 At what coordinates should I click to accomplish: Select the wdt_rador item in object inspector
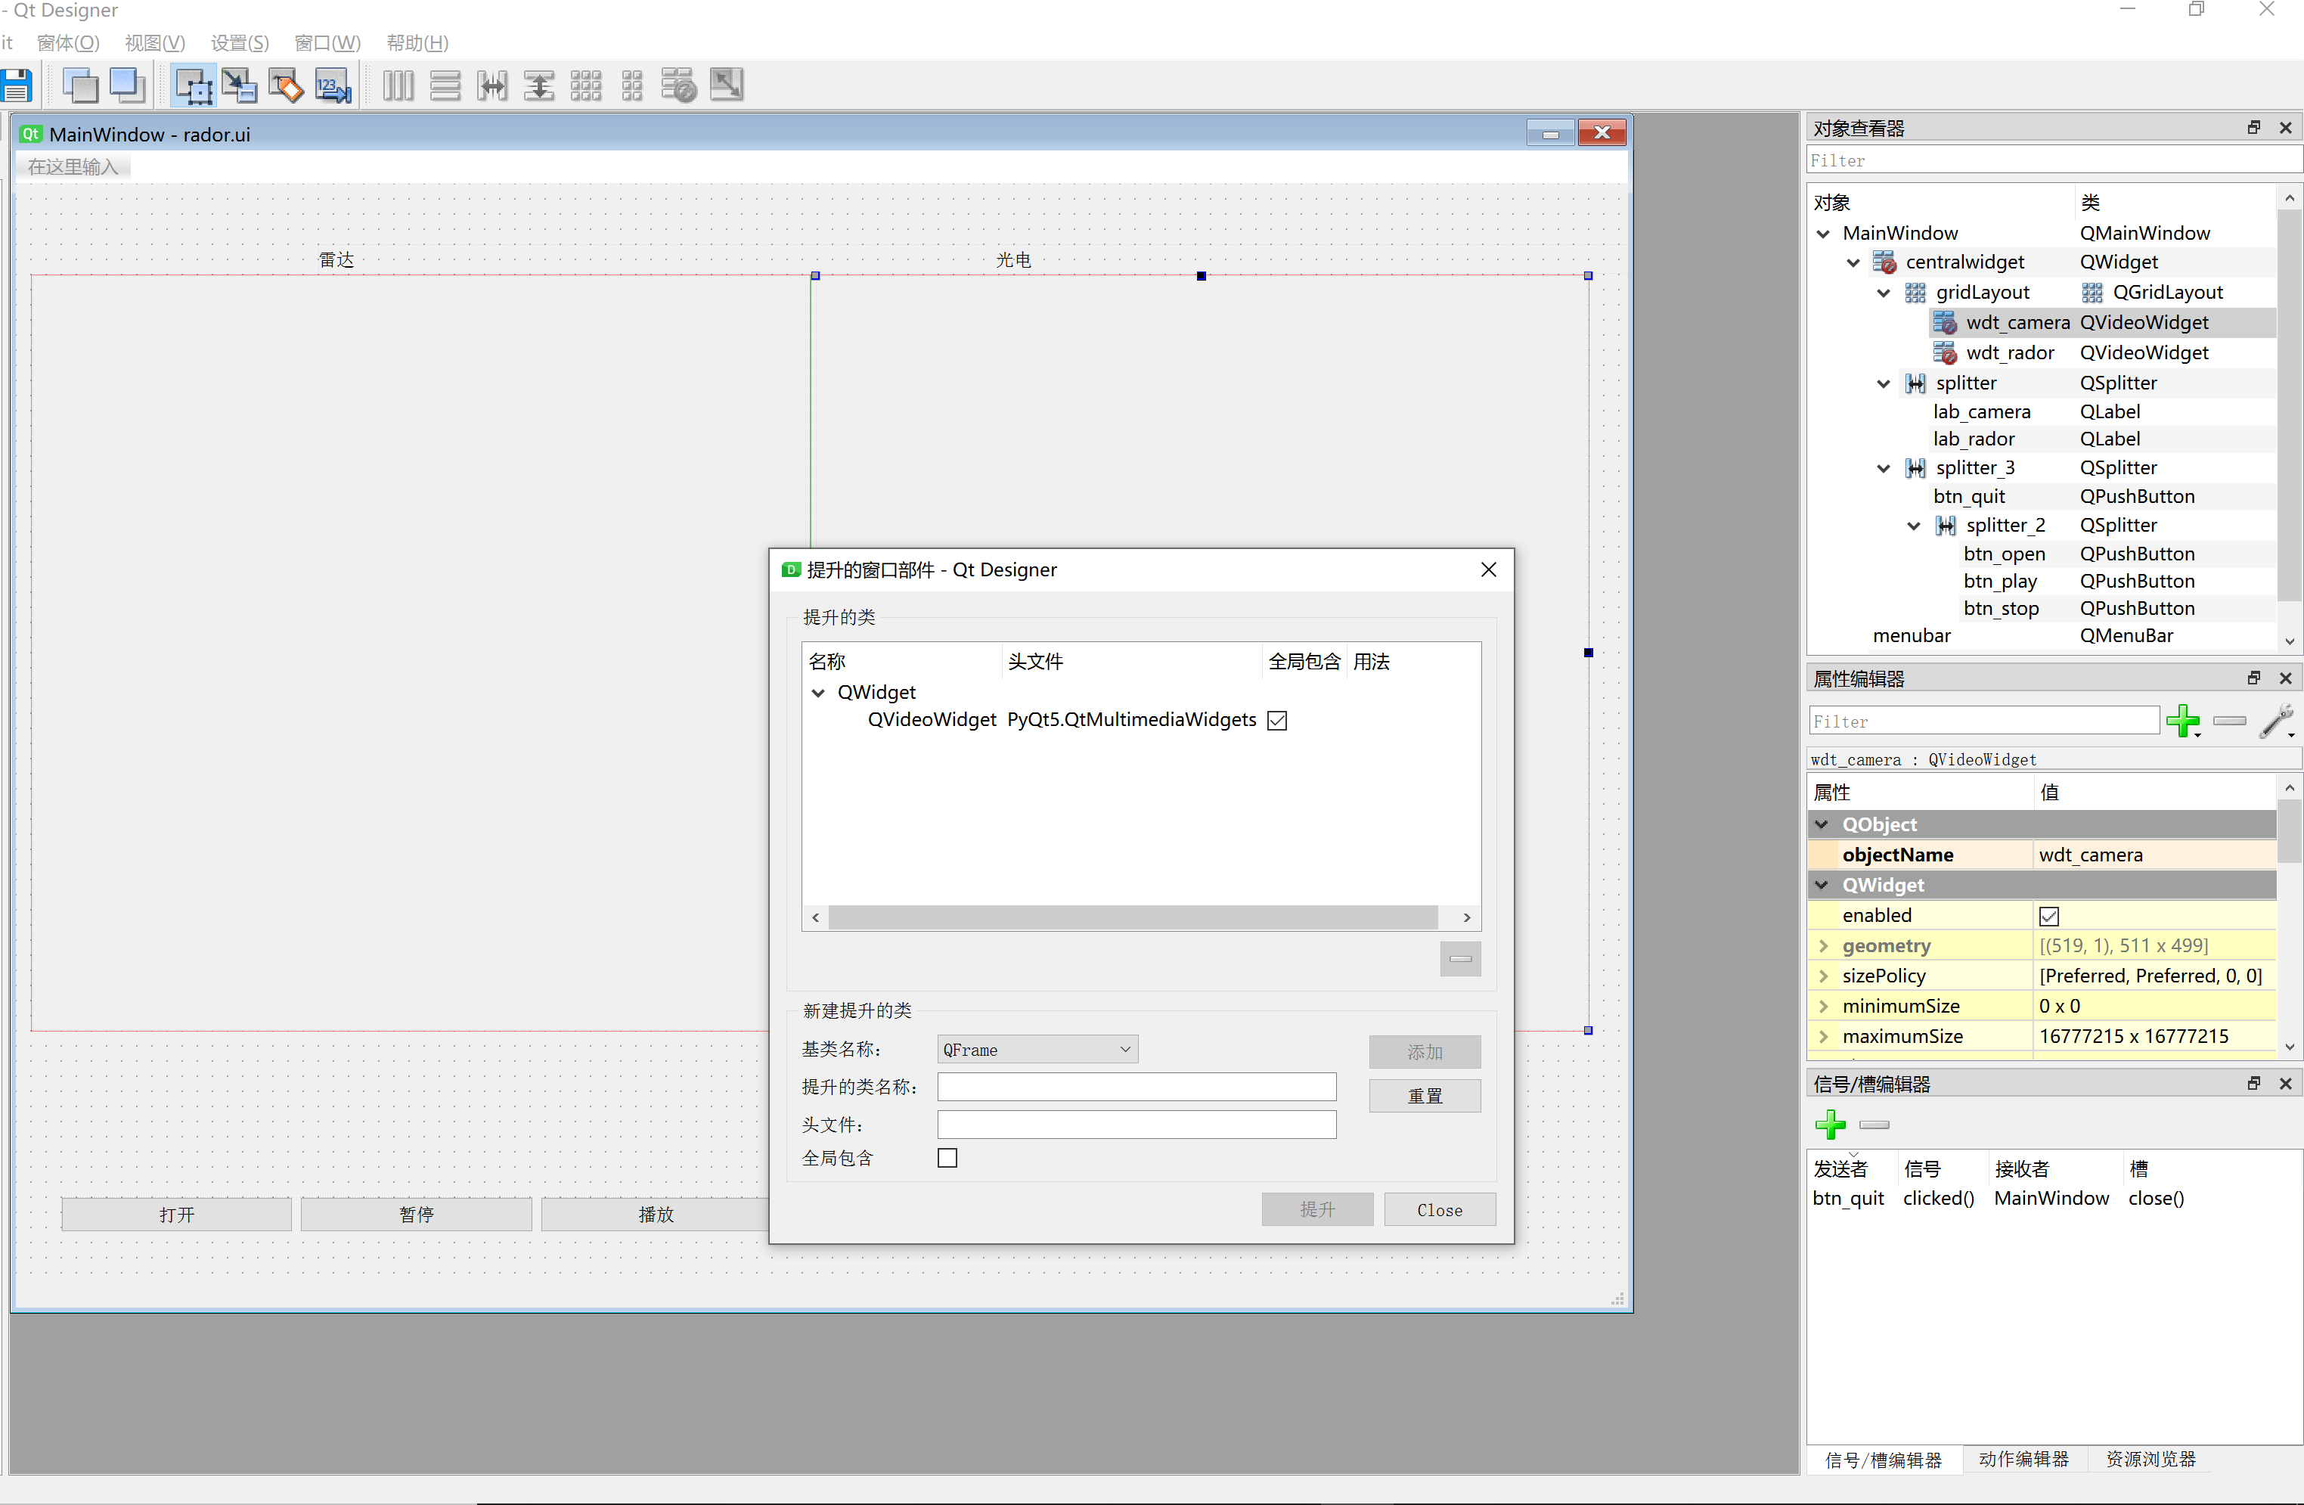tap(2011, 352)
